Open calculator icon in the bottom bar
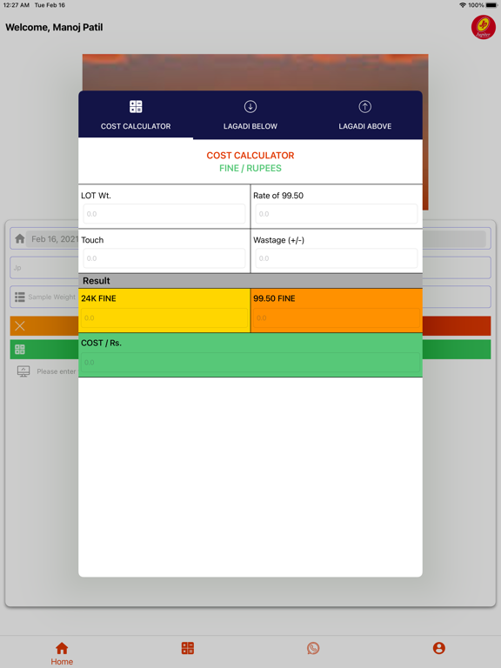 tap(188, 648)
